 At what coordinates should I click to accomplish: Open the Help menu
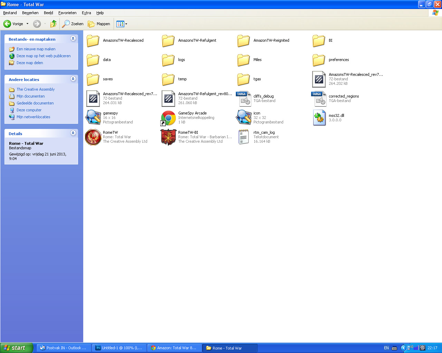click(100, 13)
